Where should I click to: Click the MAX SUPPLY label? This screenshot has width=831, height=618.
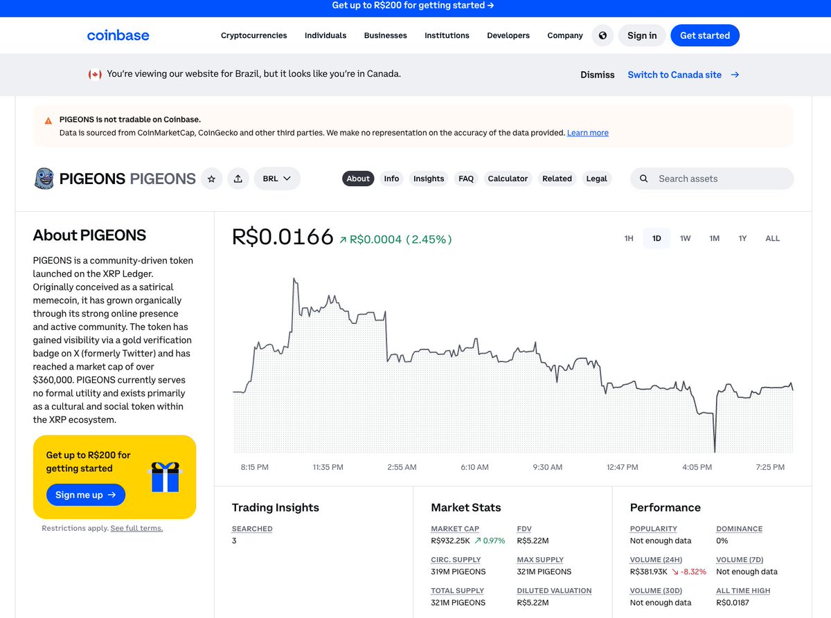540,560
